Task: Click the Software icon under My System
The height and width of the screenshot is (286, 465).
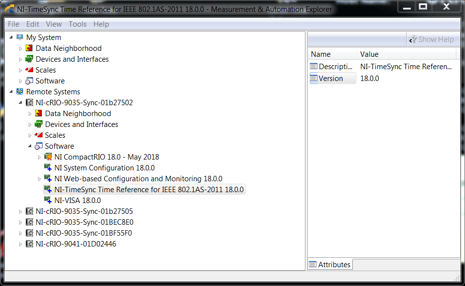Action: (x=29, y=81)
